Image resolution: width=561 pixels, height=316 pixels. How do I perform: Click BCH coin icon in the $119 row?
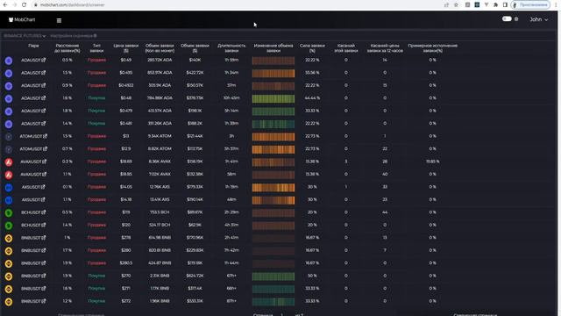9,212
